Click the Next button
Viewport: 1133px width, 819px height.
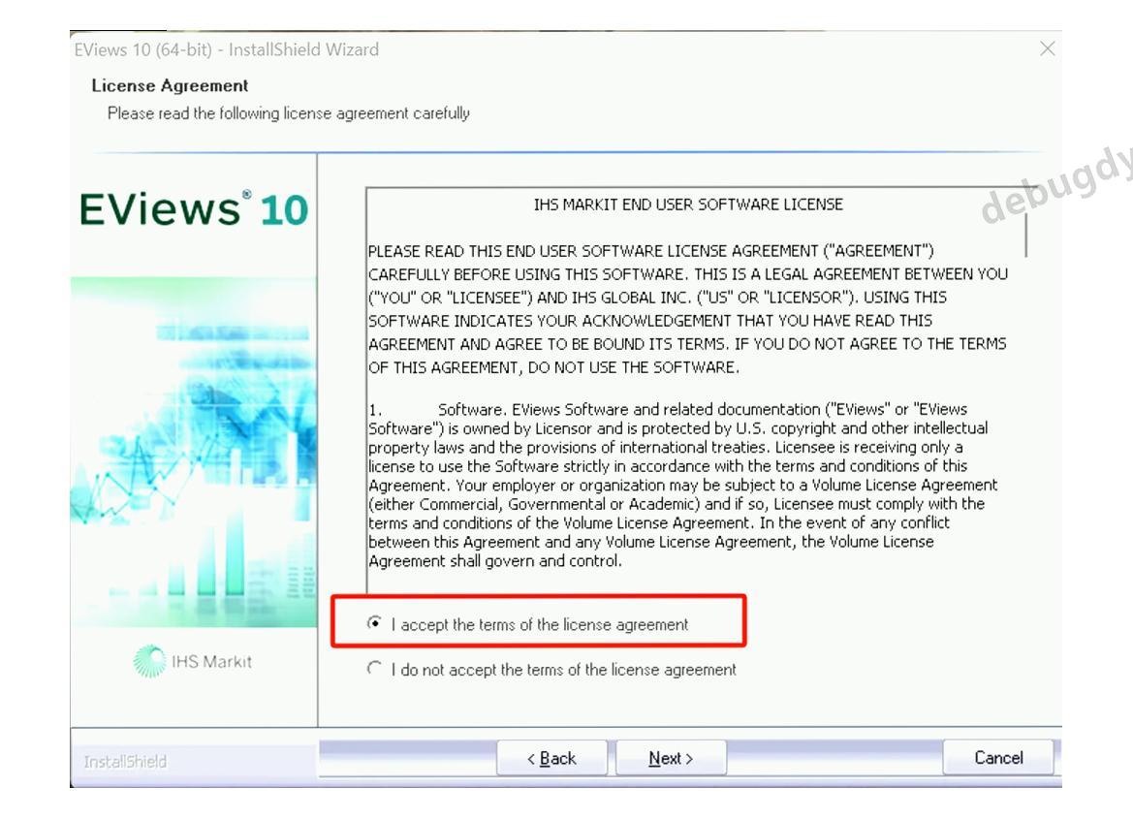671,758
